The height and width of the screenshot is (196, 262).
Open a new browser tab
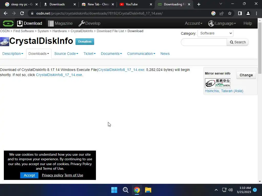tap(199, 4)
